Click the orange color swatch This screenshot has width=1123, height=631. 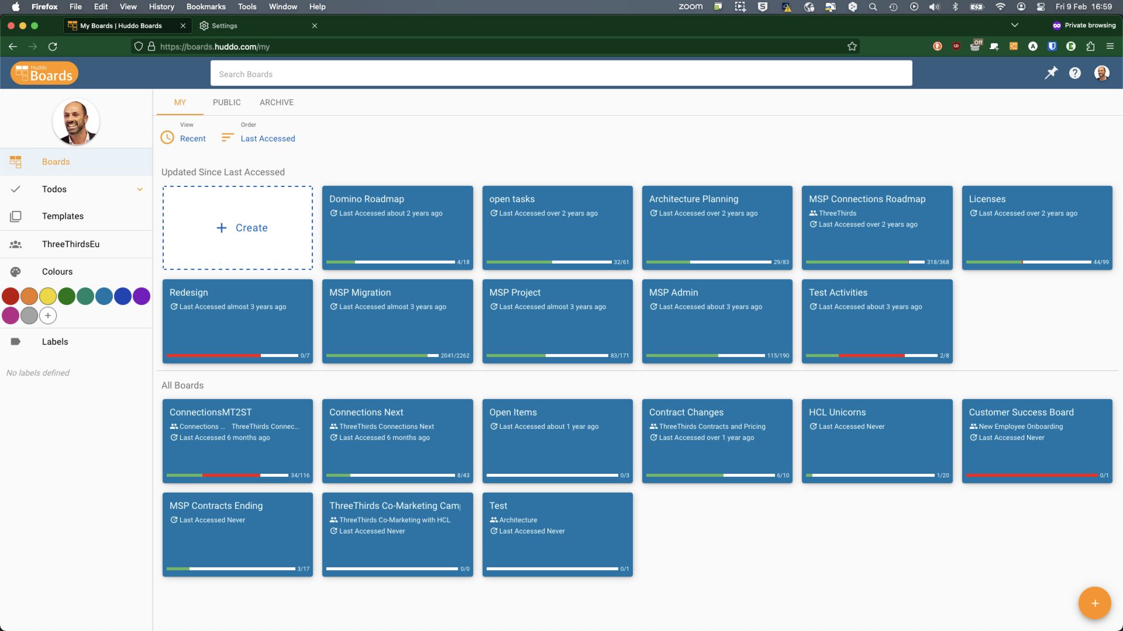point(29,295)
